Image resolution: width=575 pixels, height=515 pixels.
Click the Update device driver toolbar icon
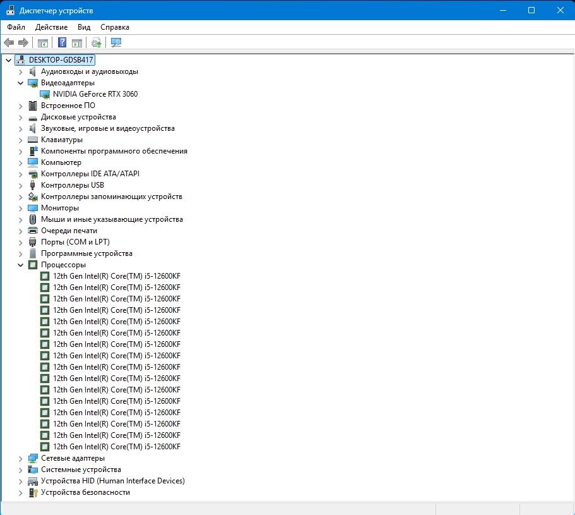pos(97,42)
